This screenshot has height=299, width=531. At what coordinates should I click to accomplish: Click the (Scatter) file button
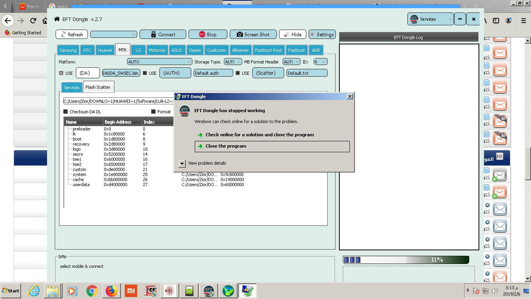pyautogui.click(x=268, y=73)
